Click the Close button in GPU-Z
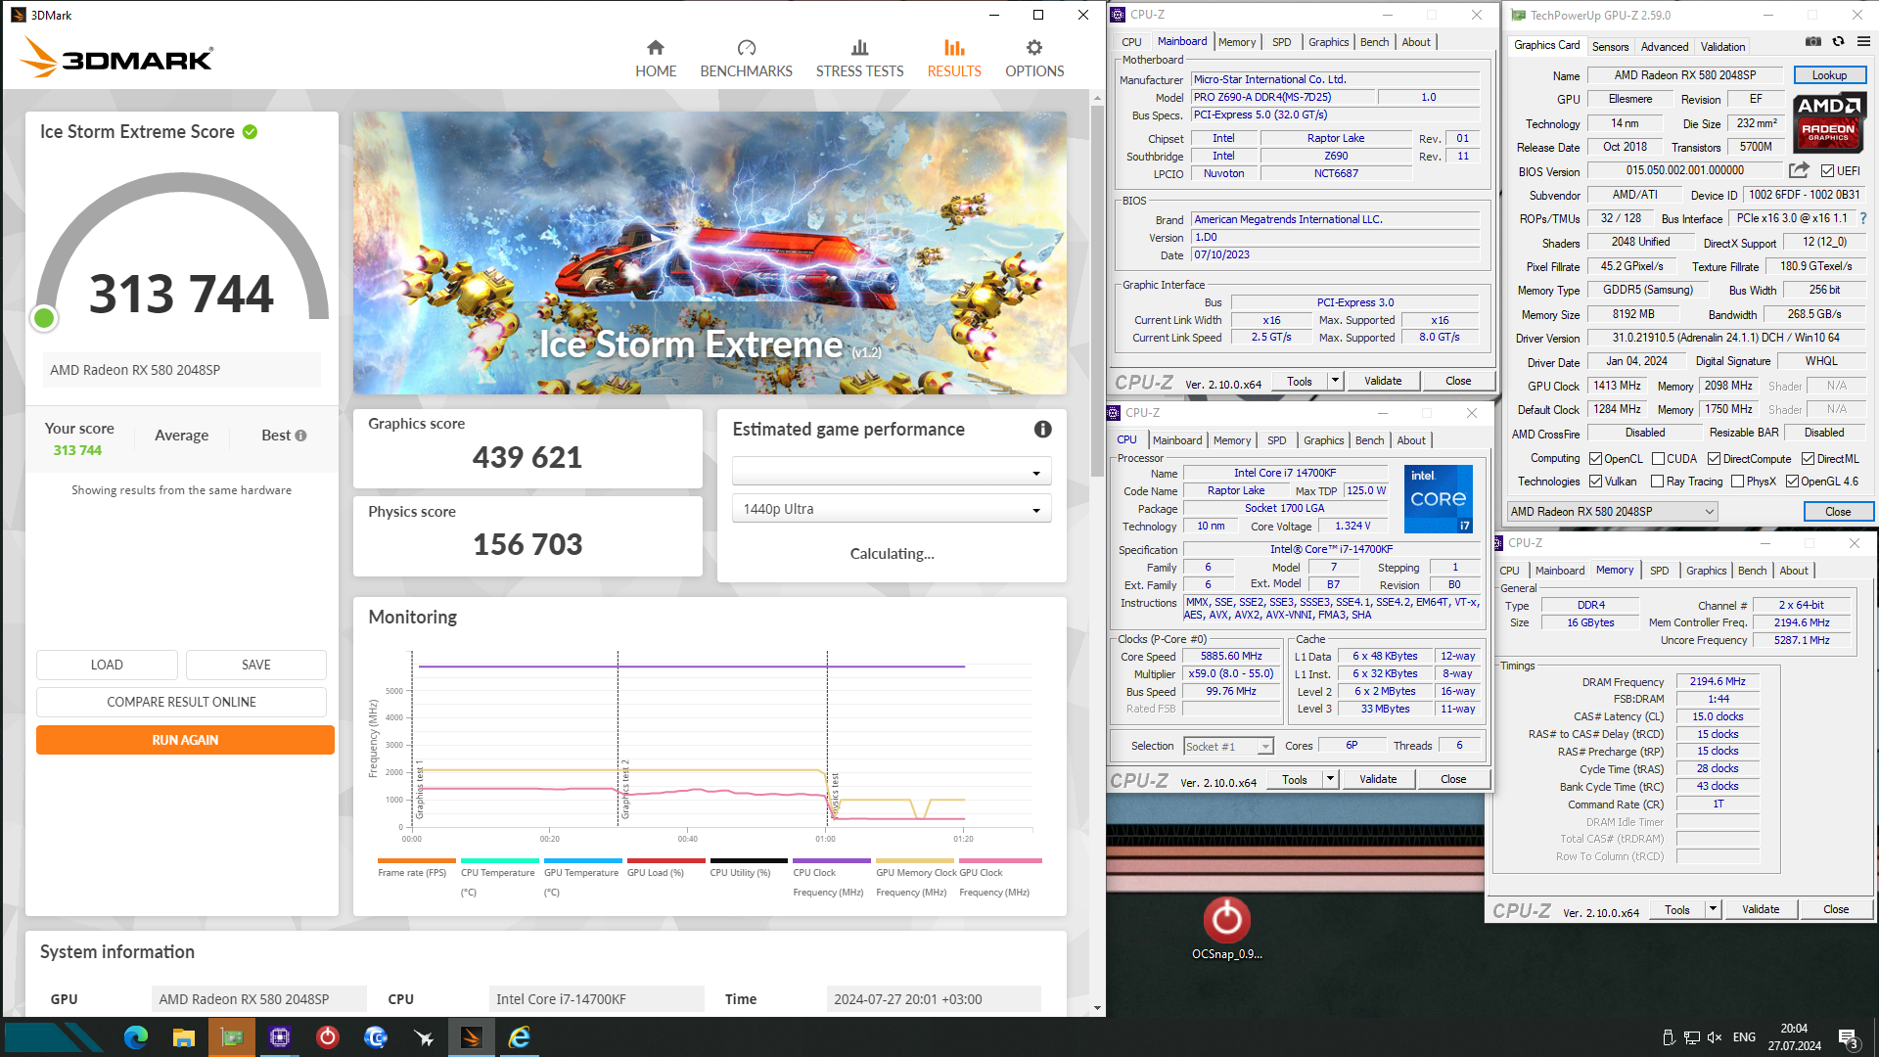1879x1057 pixels. [x=1837, y=512]
